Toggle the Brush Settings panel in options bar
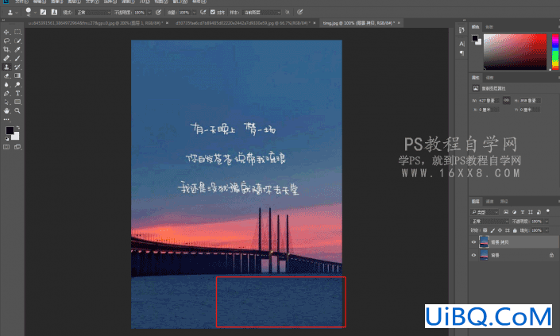Screen dimensions: 560x336 (x=43, y=12)
